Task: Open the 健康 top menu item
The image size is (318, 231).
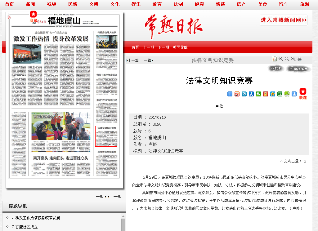Action: (x=199, y=4)
